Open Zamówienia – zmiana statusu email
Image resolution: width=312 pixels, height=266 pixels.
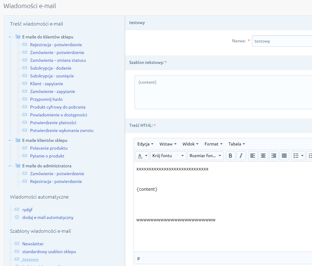tap(58, 60)
